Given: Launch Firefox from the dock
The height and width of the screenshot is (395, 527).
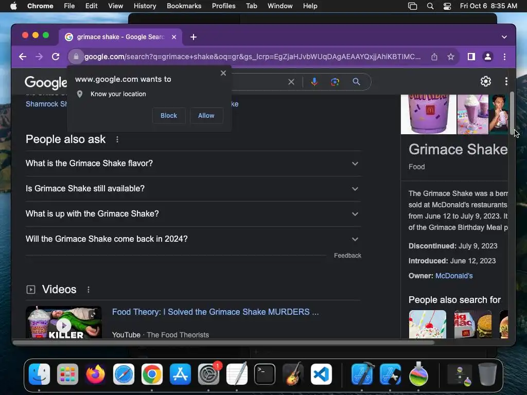Looking at the screenshot, I should (x=95, y=374).
